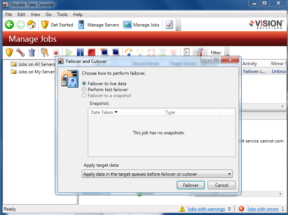The height and width of the screenshot is (215, 288).
Task: Open the Edit menu
Action: pyautogui.click(x=21, y=14)
